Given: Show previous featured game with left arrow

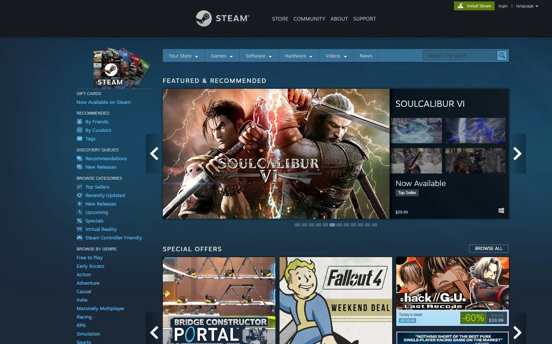Looking at the screenshot, I should (x=154, y=154).
